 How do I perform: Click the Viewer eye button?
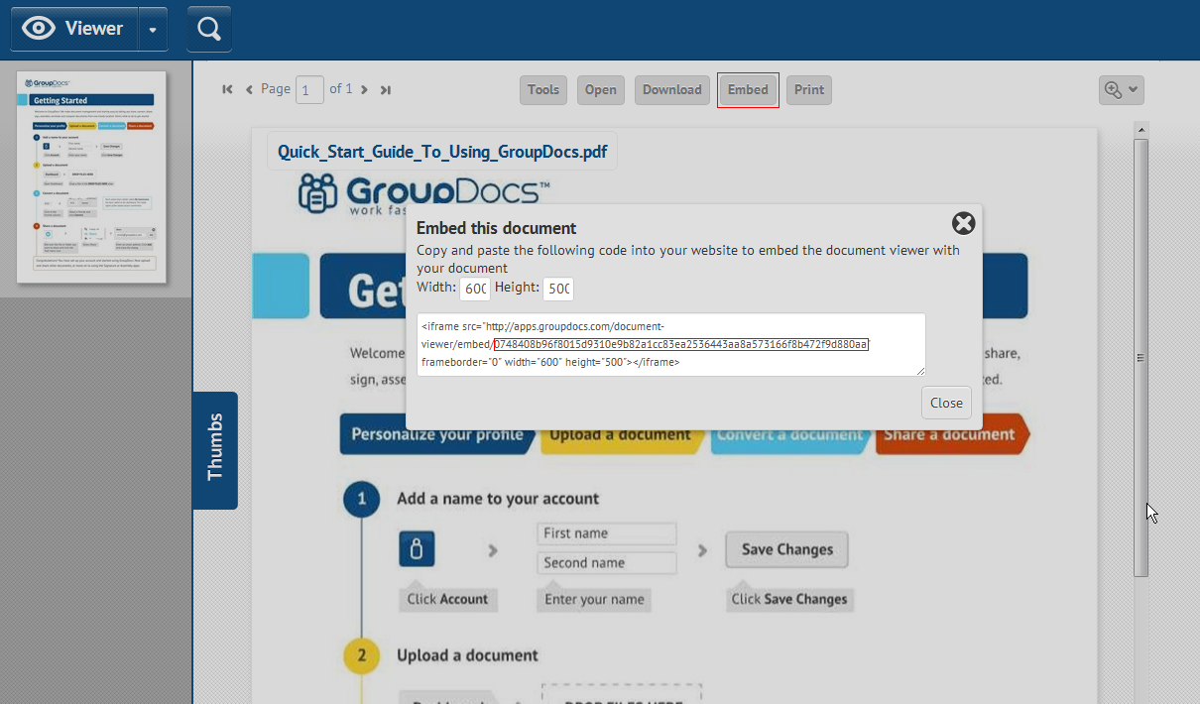point(74,29)
